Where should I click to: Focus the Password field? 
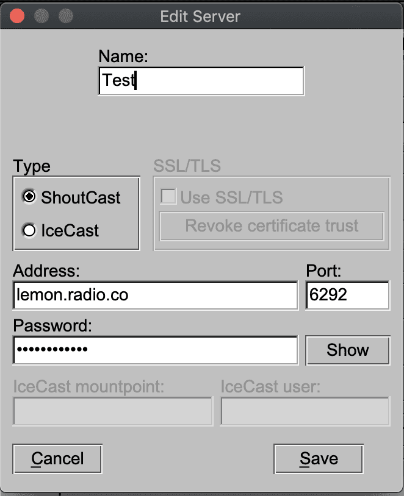154,350
